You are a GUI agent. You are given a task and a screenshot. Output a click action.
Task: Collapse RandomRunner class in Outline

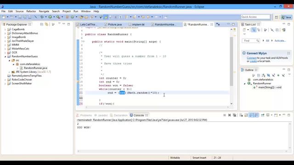(245, 83)
